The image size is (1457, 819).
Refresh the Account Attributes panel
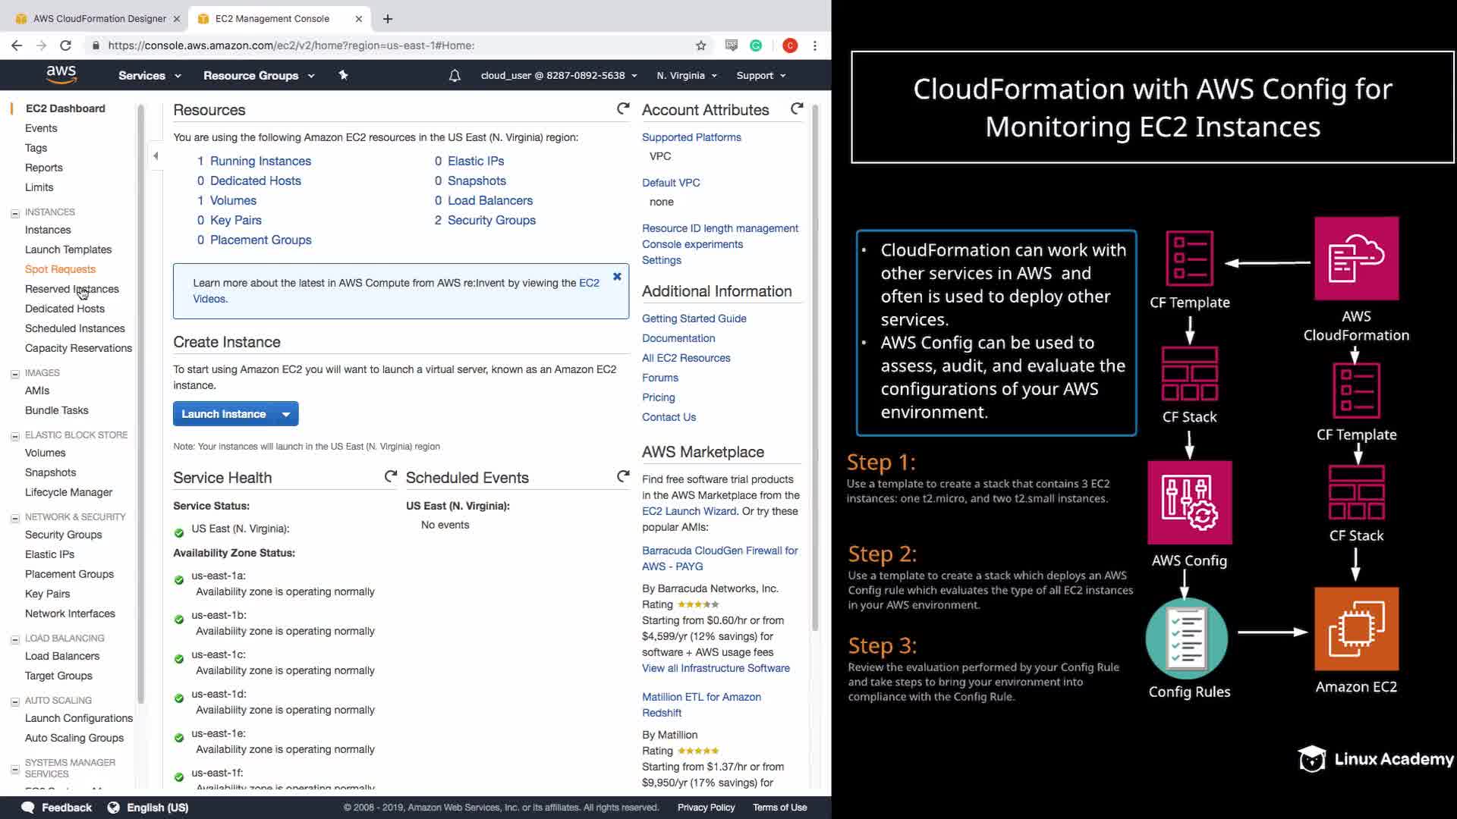(797, 109)
